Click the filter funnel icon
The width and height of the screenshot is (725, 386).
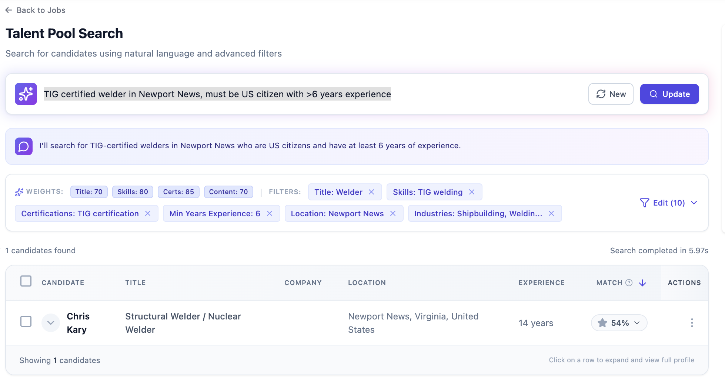point(645,203)
